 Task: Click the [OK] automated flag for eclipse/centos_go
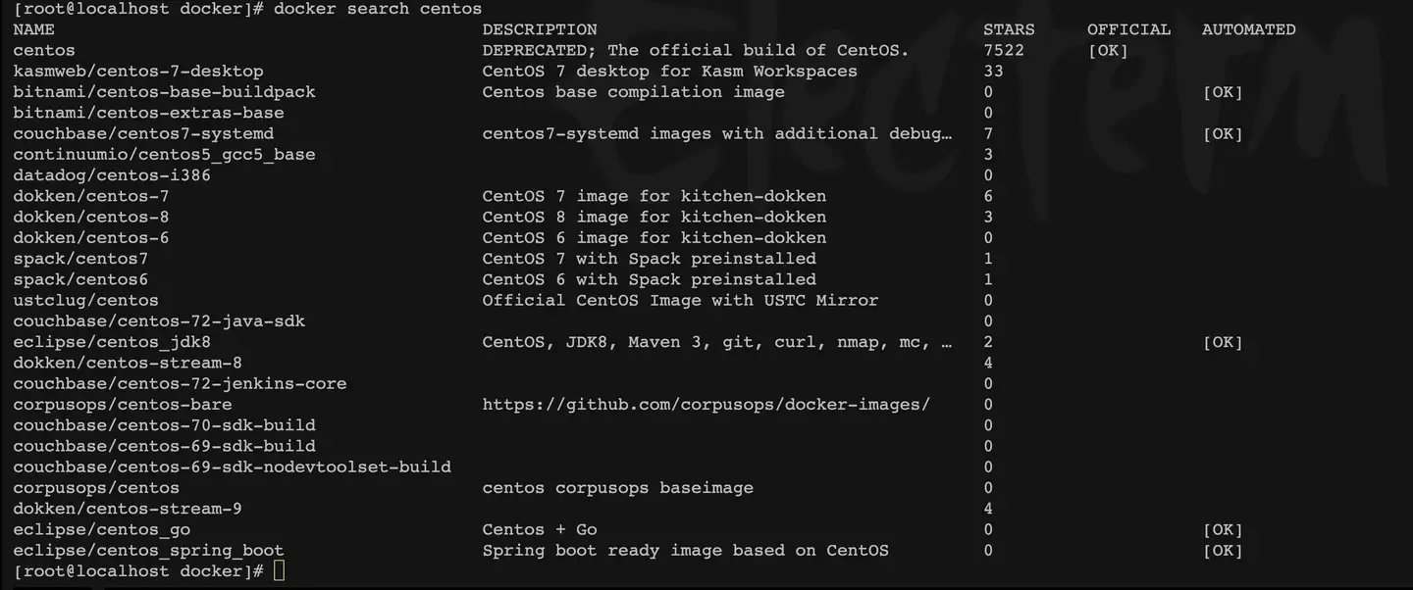click(1223, 530)
